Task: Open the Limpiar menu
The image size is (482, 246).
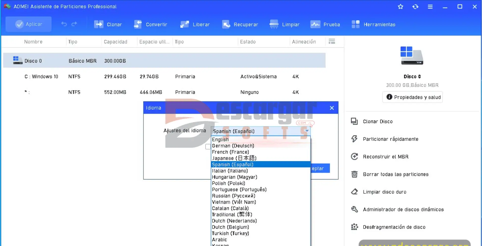Action: pyautogui.click(x=284, y=24)
